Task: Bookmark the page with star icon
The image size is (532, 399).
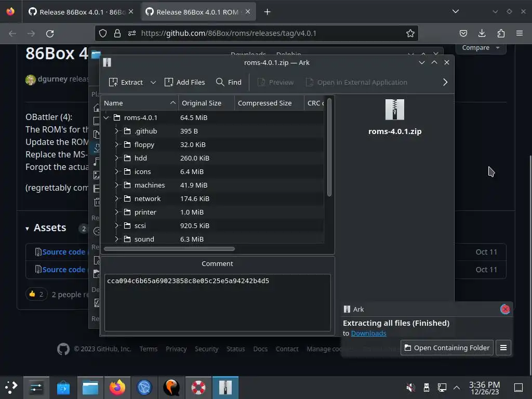Action: 410,33
